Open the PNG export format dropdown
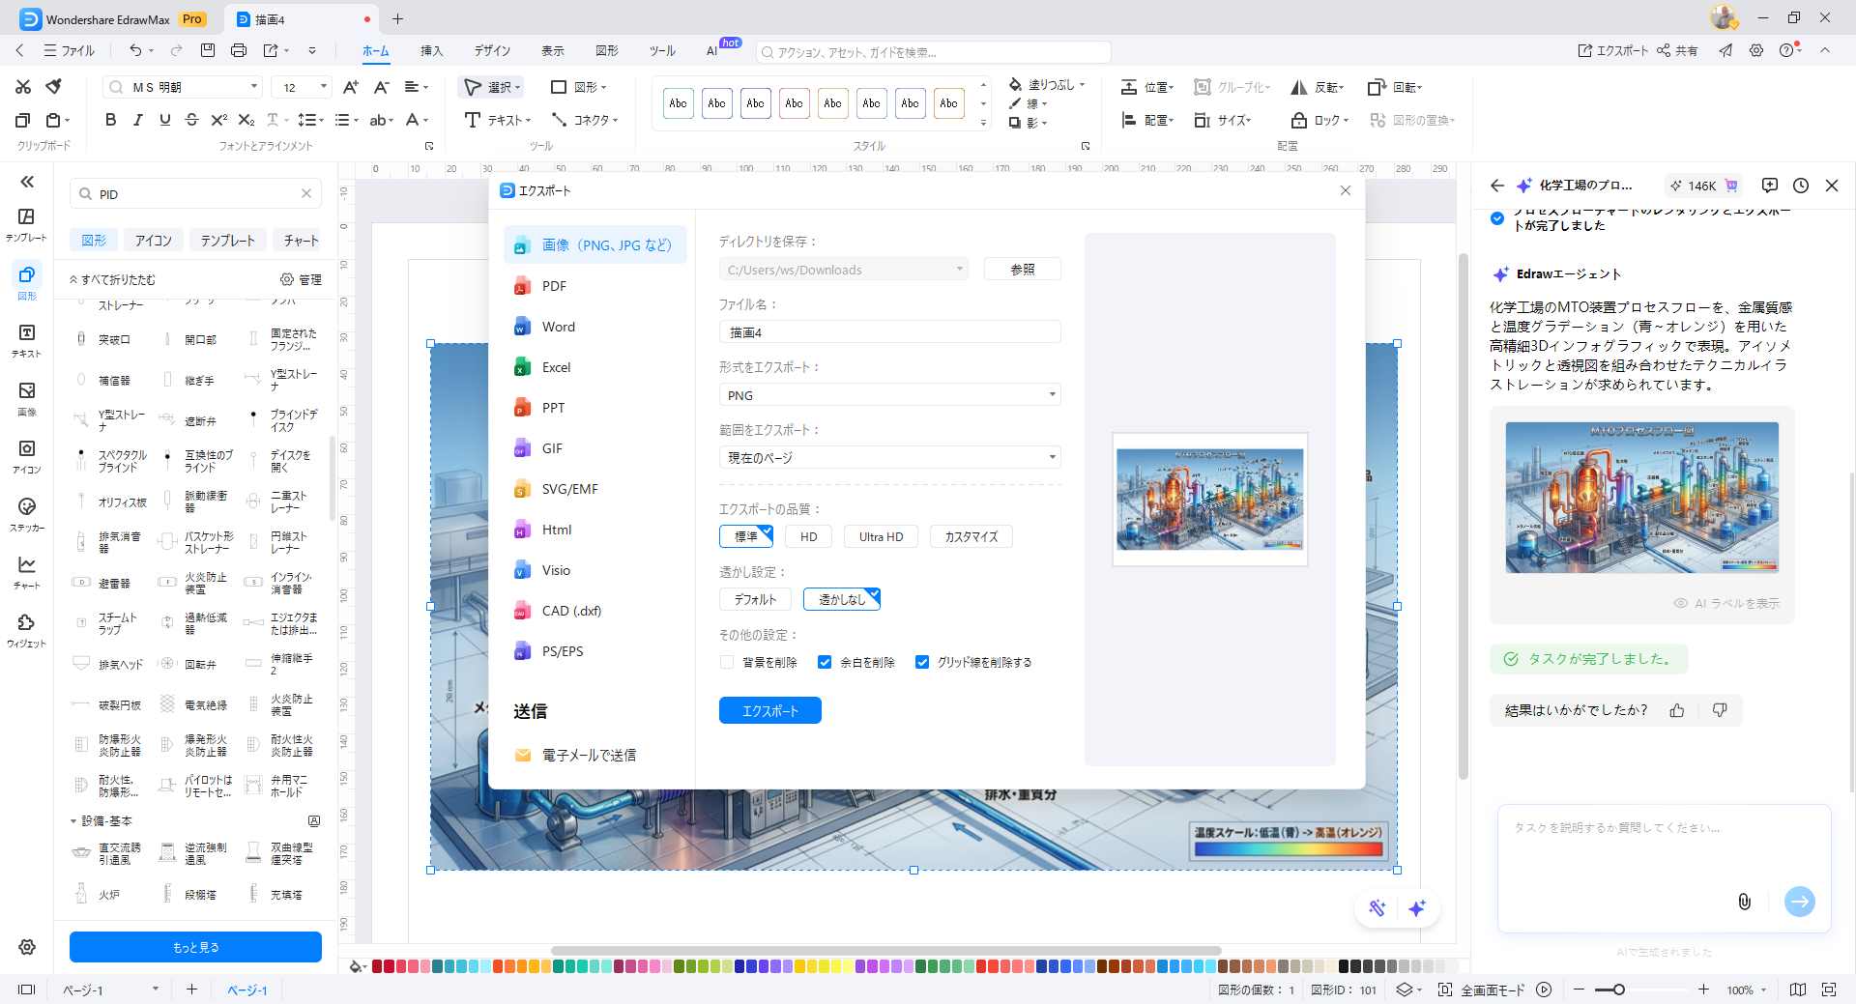The height and width of the screenshot is (1004, 1856). (1053, 394)
